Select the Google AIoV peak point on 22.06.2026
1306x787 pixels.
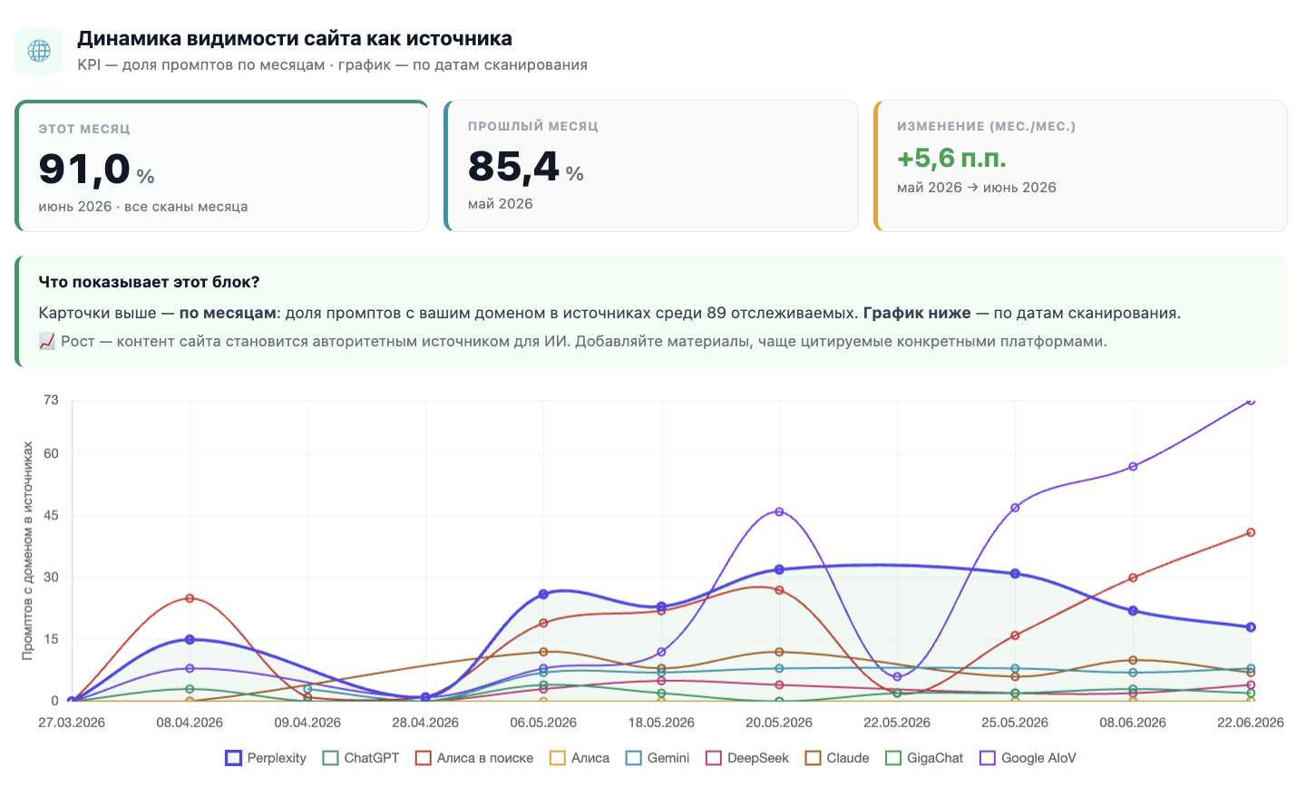(1251, 400)
